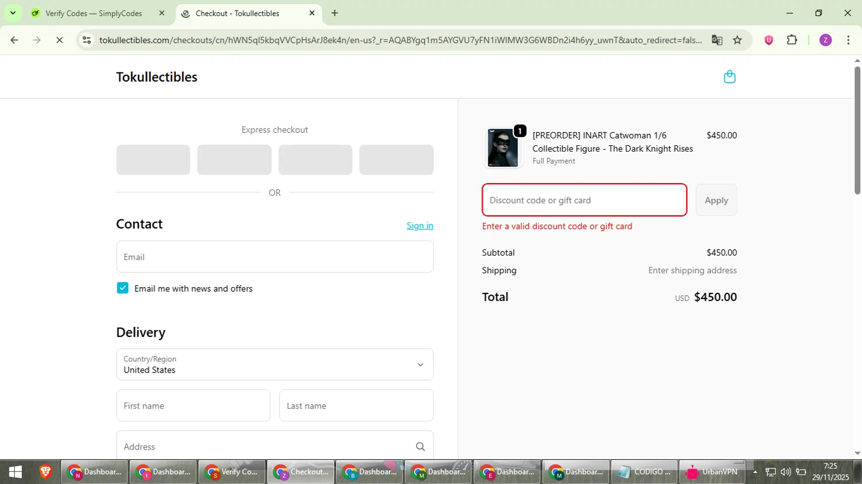Open UrbanVPN from the taskbar
The height and width of the screenshot is (484, 862).
(713, 472)
